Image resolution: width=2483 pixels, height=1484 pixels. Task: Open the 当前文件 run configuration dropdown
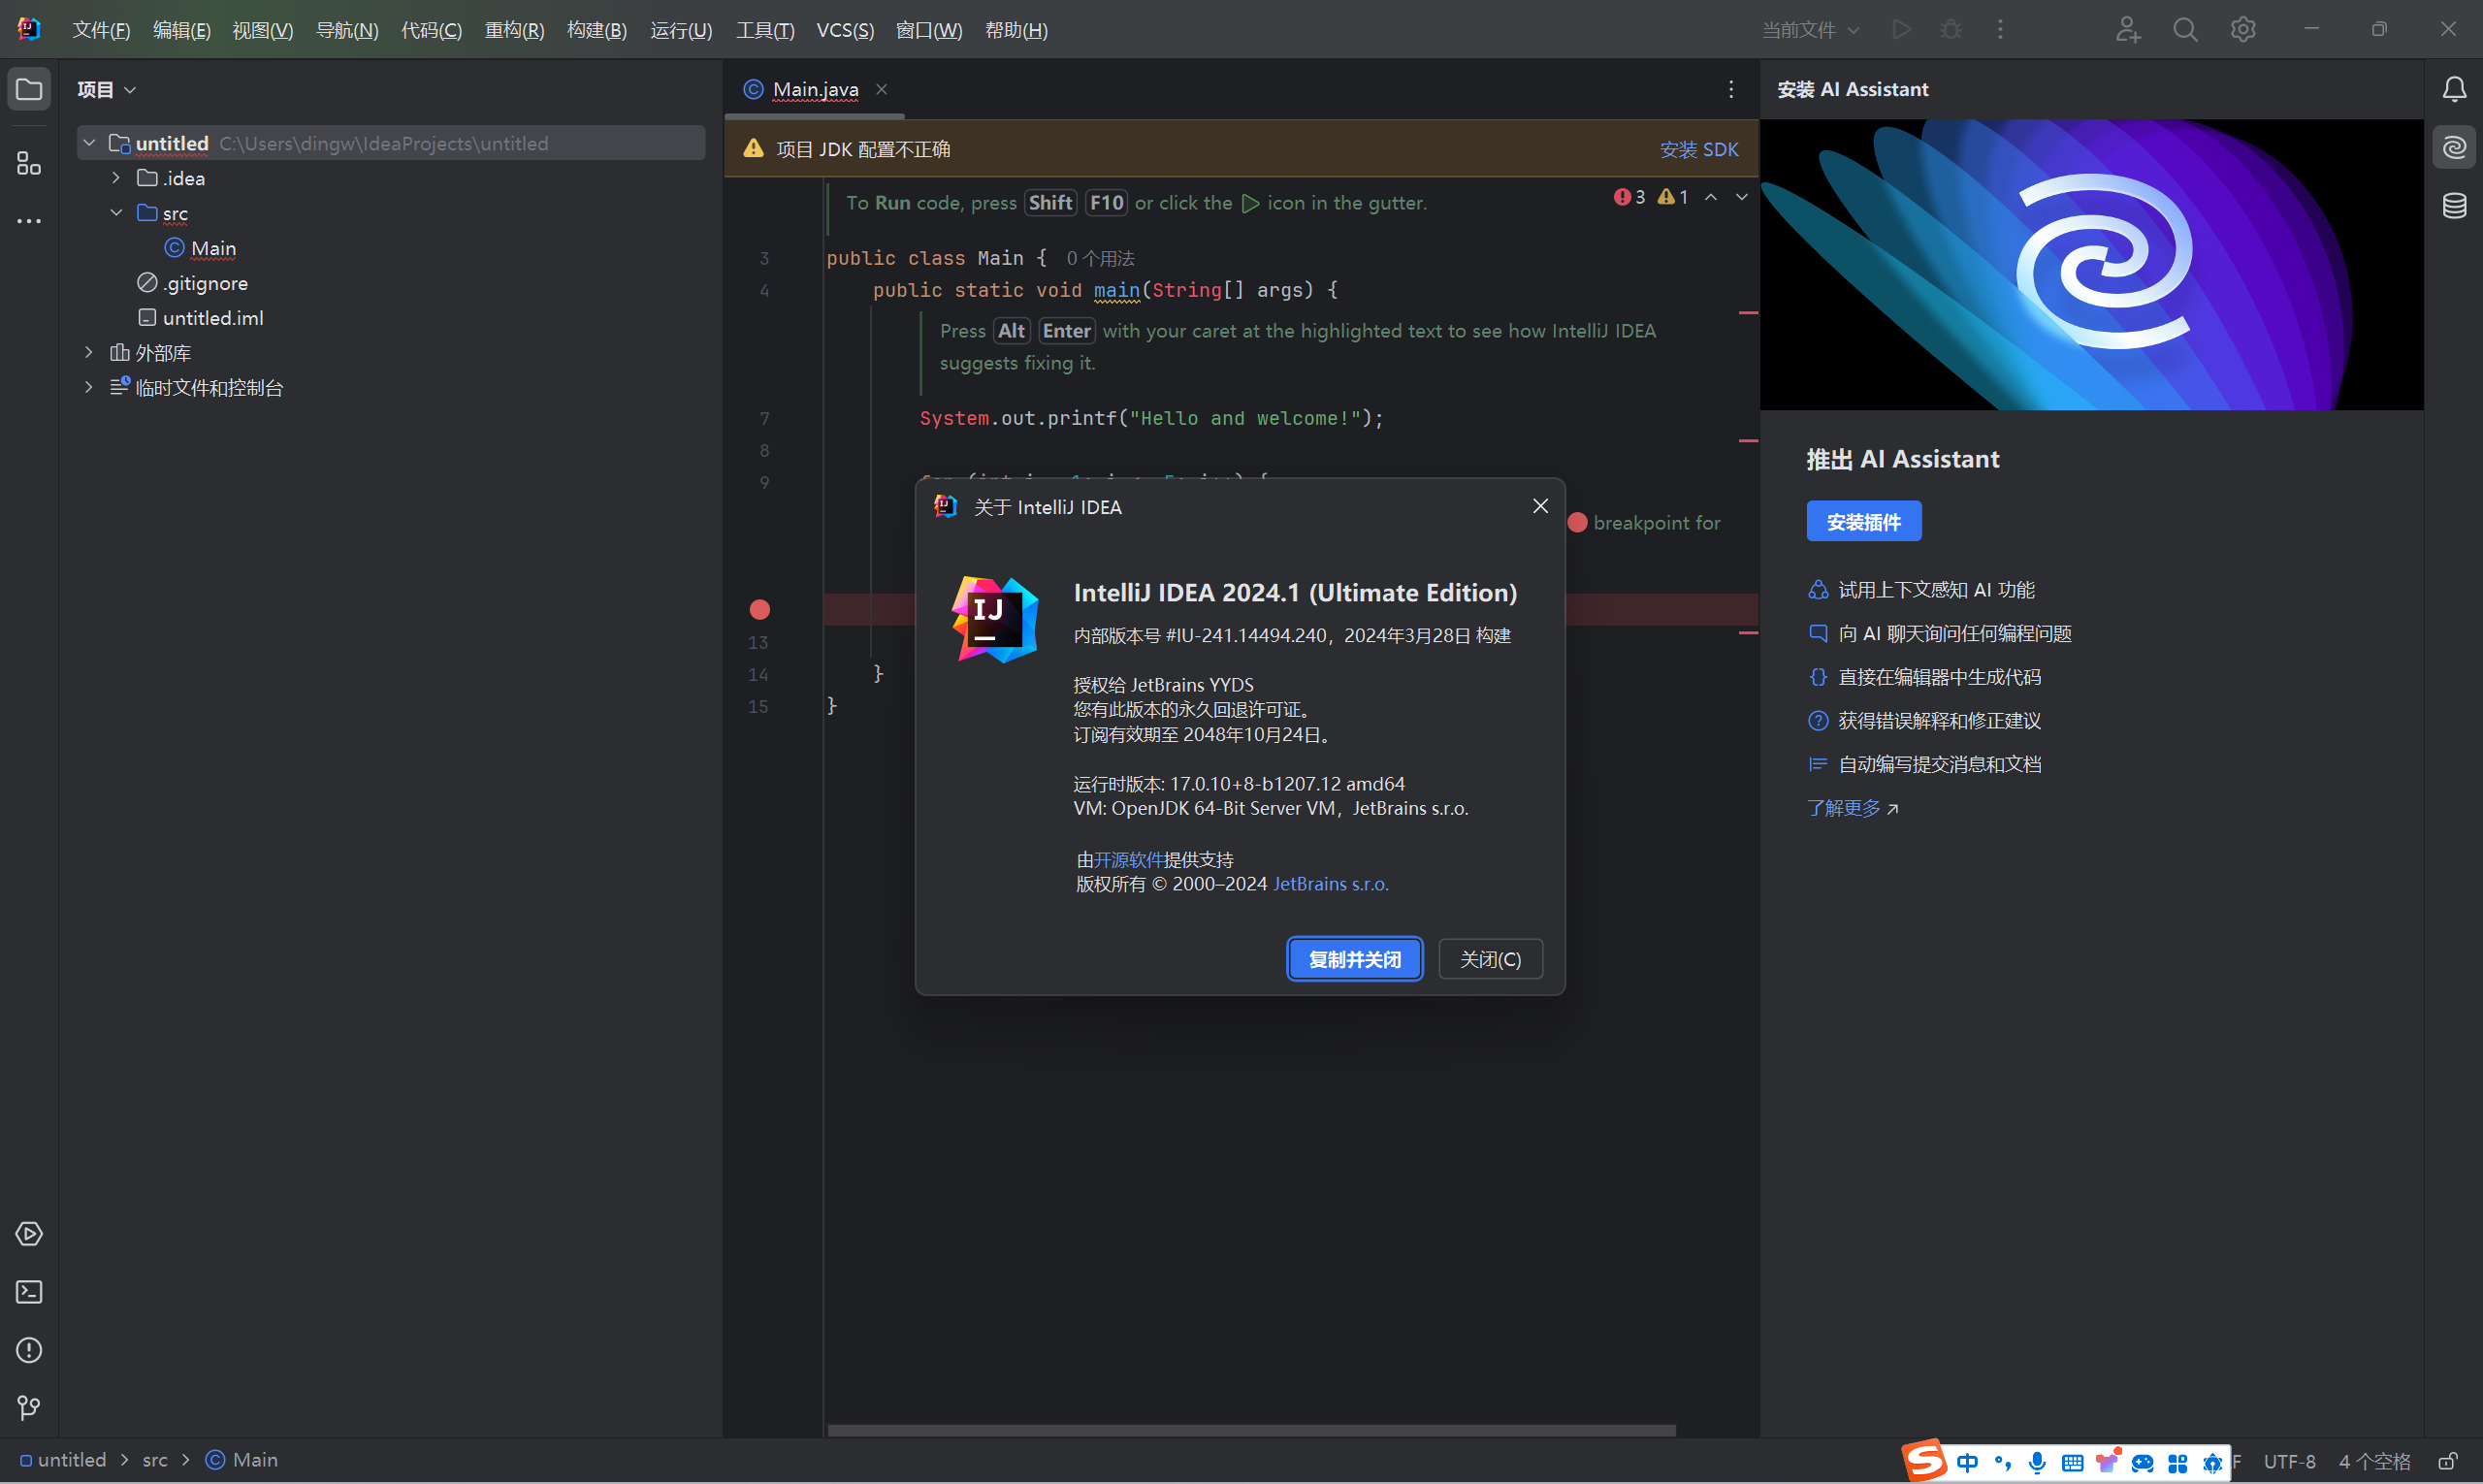click(1809, 30)
